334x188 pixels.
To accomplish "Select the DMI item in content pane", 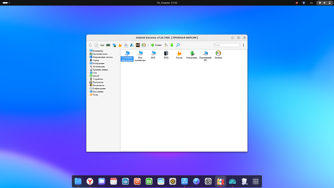I will coord(153,53).
